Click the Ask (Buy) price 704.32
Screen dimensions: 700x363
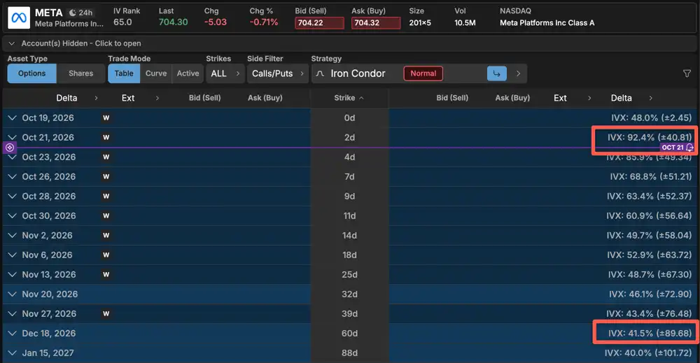click(375, 23)
